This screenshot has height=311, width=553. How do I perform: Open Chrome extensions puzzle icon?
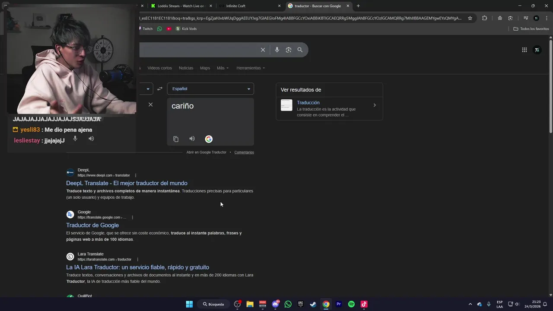(484, 18)
